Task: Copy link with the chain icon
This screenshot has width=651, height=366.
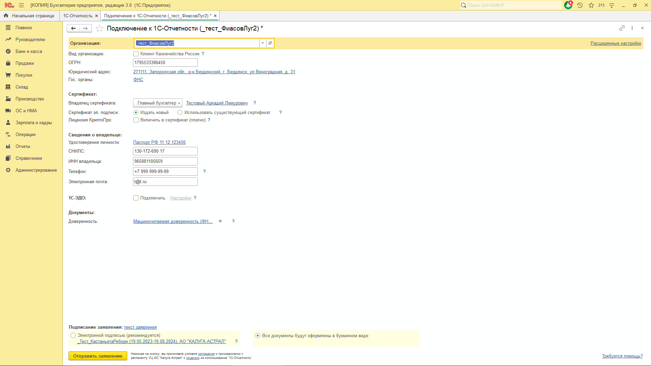Action: click(622, 28)
